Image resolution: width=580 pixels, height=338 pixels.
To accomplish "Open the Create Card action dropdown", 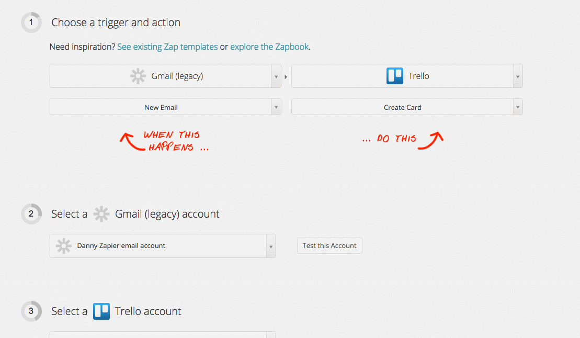I will pos(407,107).
